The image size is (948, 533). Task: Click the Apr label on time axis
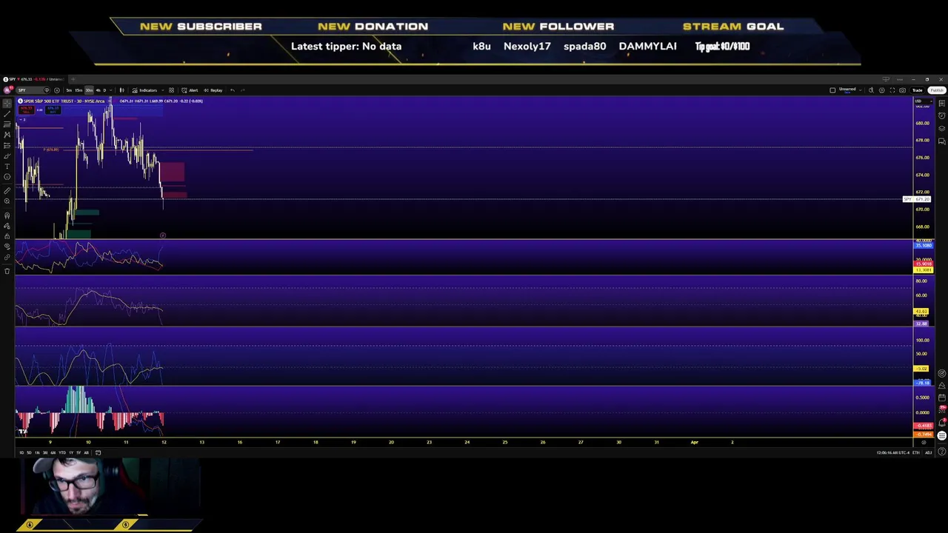click(694, 442)
